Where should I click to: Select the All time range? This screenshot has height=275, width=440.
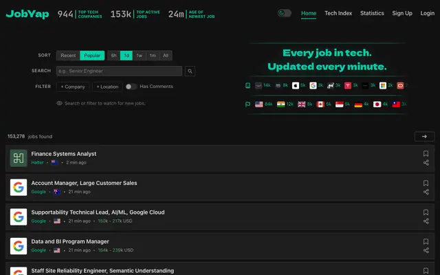click(x=166, y=56)
